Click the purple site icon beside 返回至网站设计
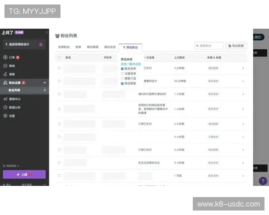269x215 pixels. [x=41, y=44]
